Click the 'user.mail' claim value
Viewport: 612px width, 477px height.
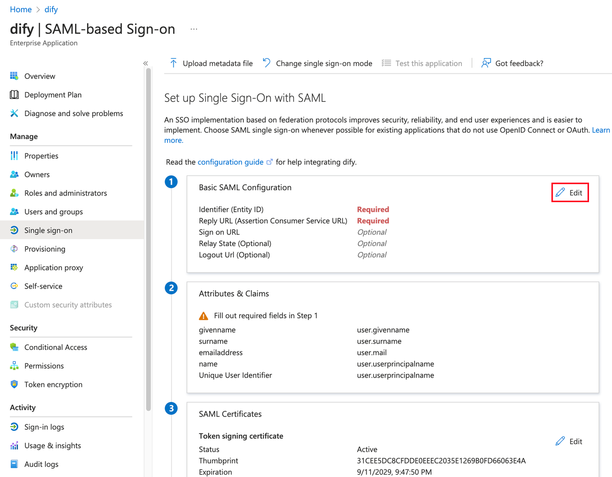pos(372,353)
